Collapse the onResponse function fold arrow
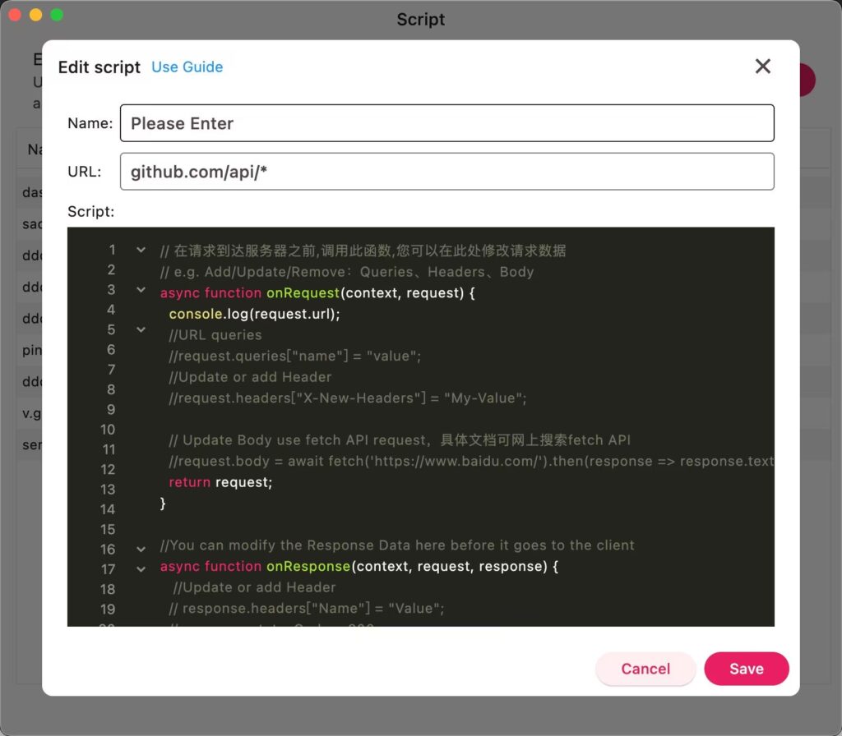Image resolution: width=842 pixels, height=736 pixels. coord(140,567)
